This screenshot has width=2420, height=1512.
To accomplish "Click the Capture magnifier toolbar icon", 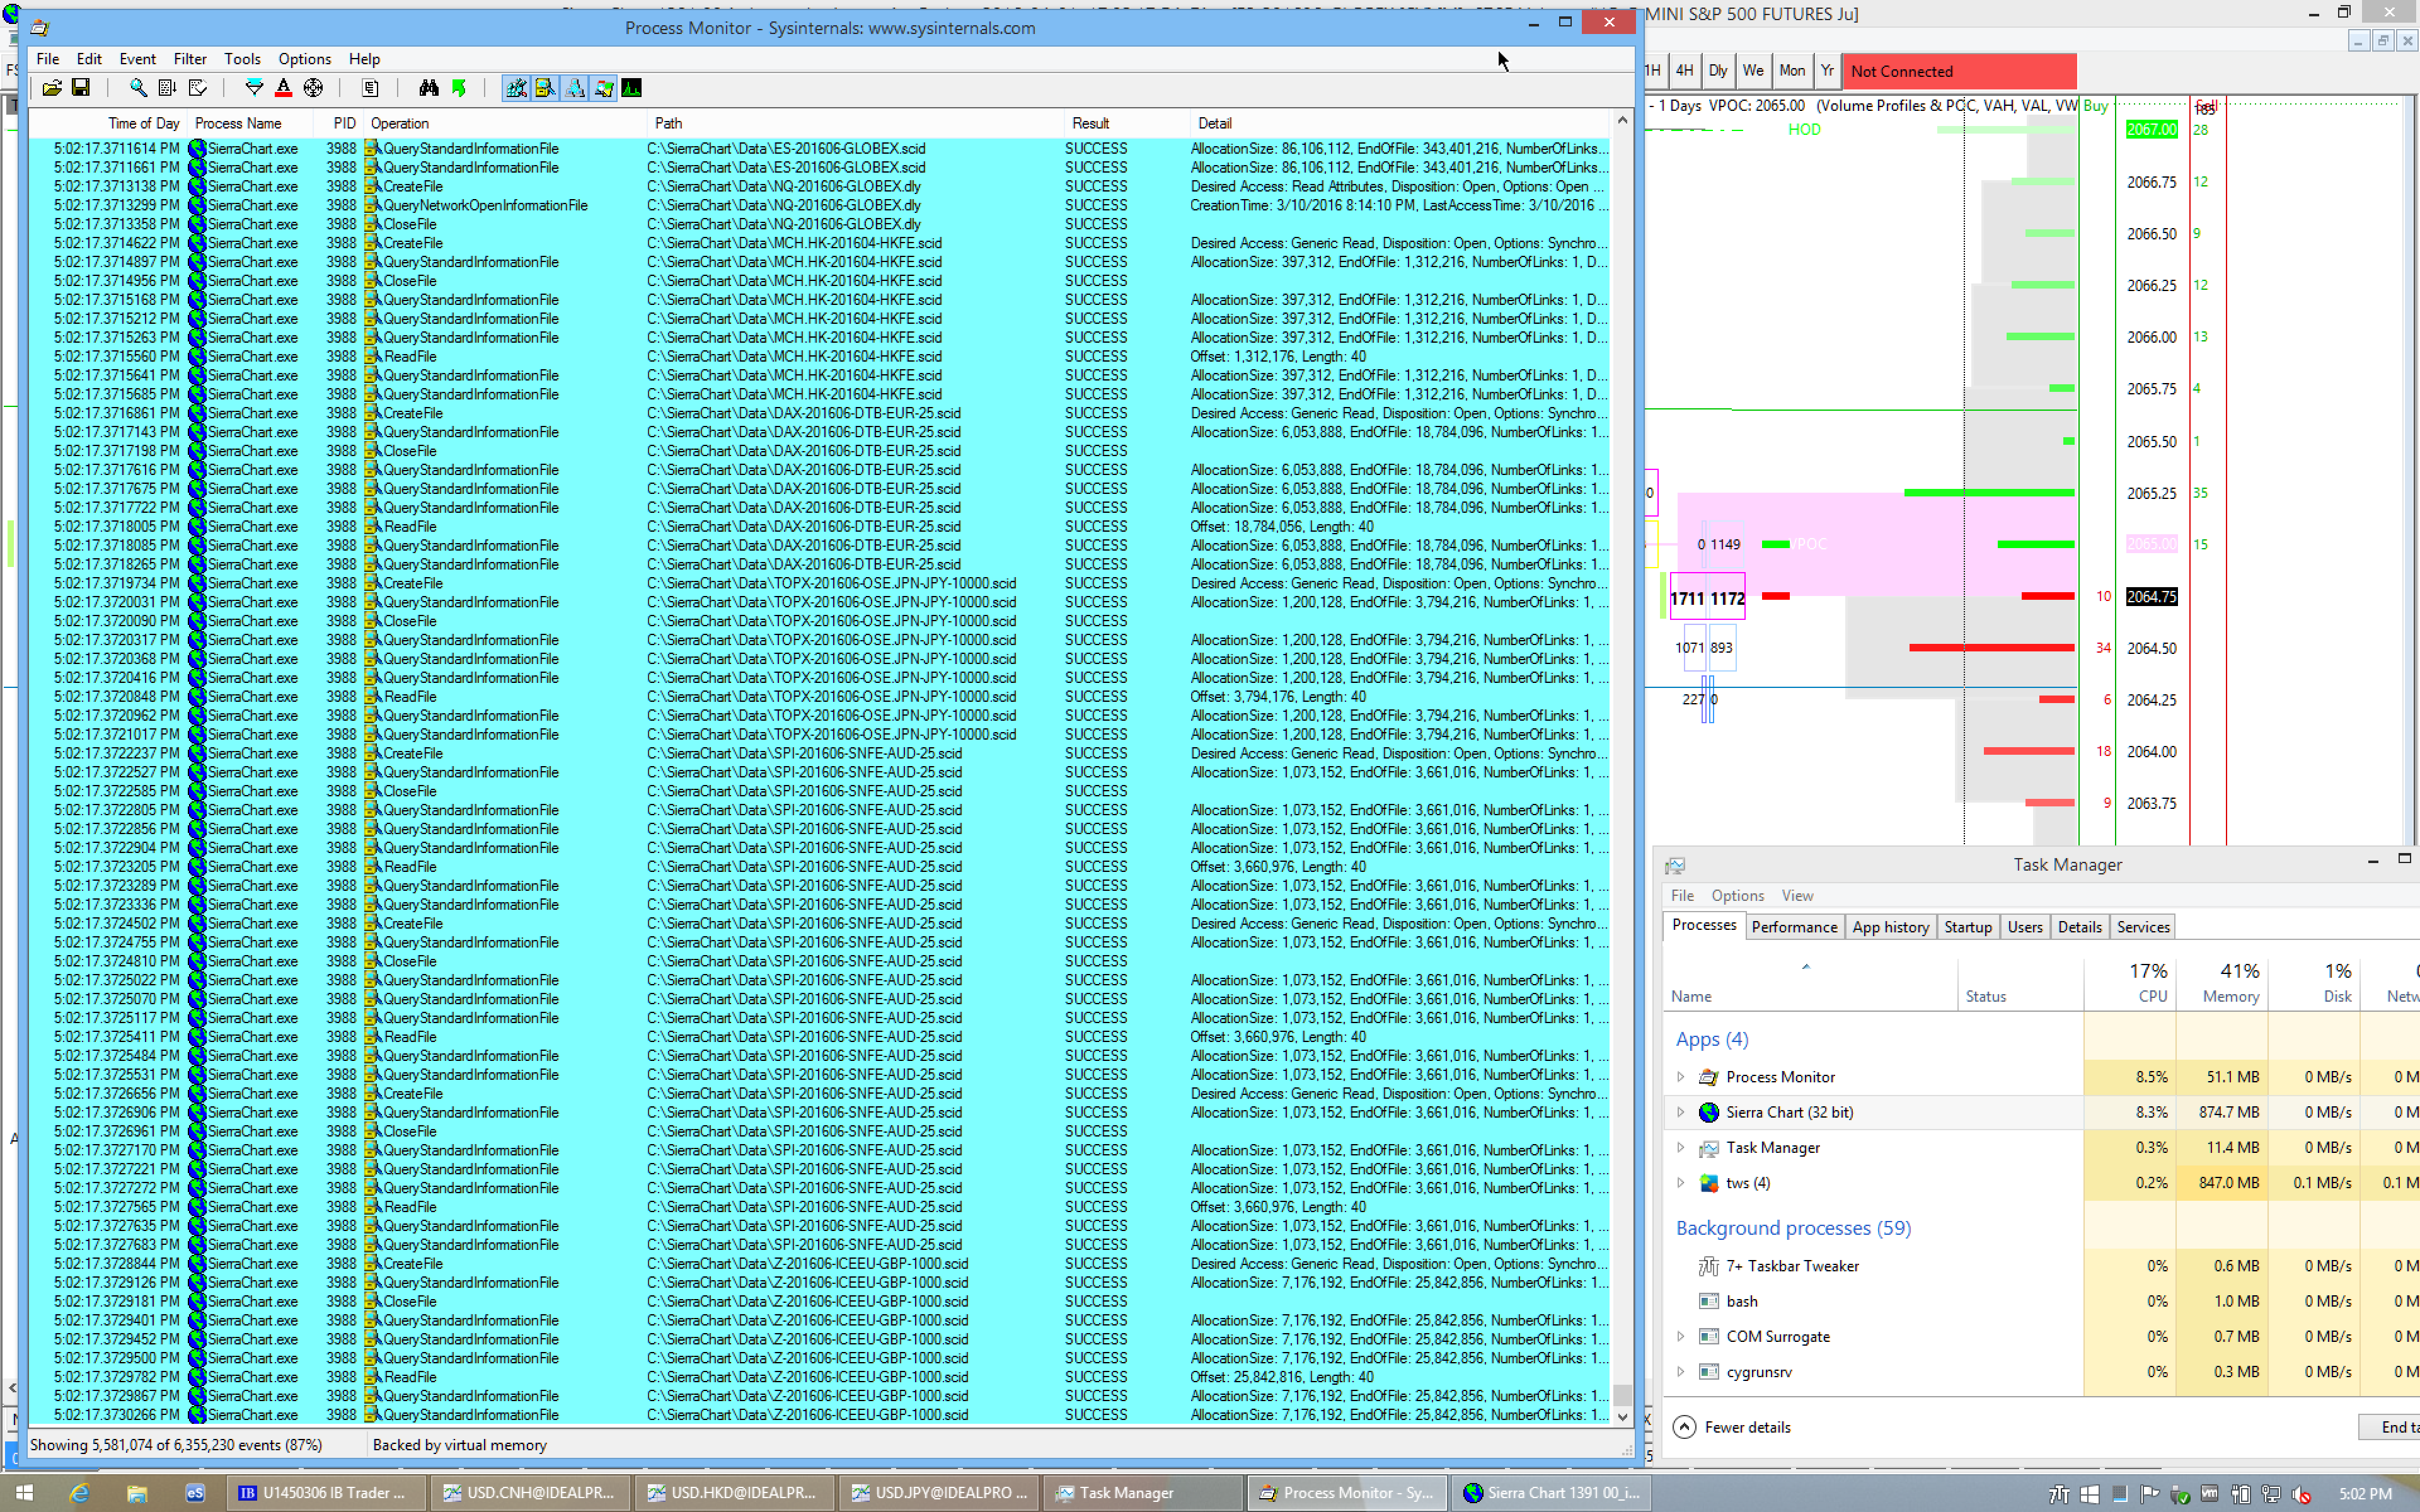I will pyautogui.click(x=138, y=88).
